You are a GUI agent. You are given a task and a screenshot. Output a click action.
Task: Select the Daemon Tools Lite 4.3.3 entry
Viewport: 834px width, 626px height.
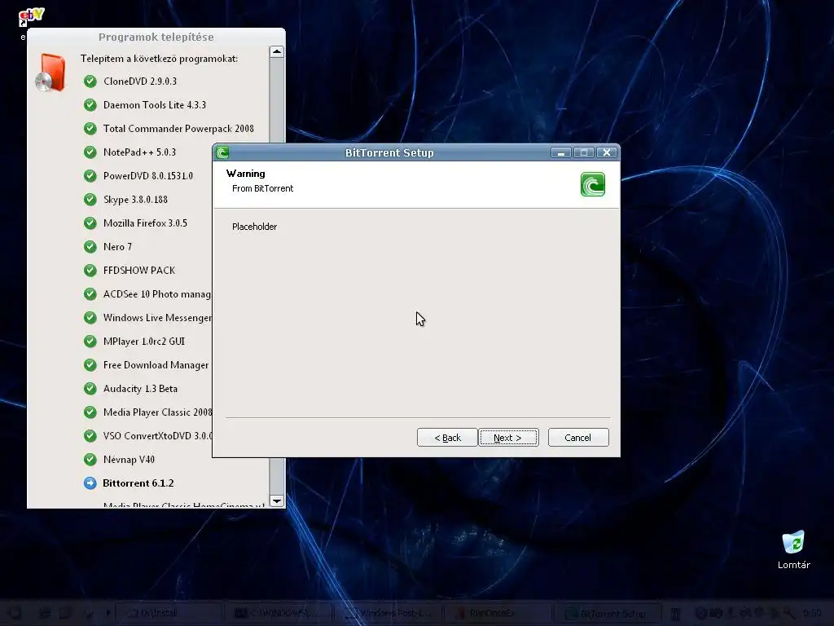pyautogui.click(x=155, y=105)
